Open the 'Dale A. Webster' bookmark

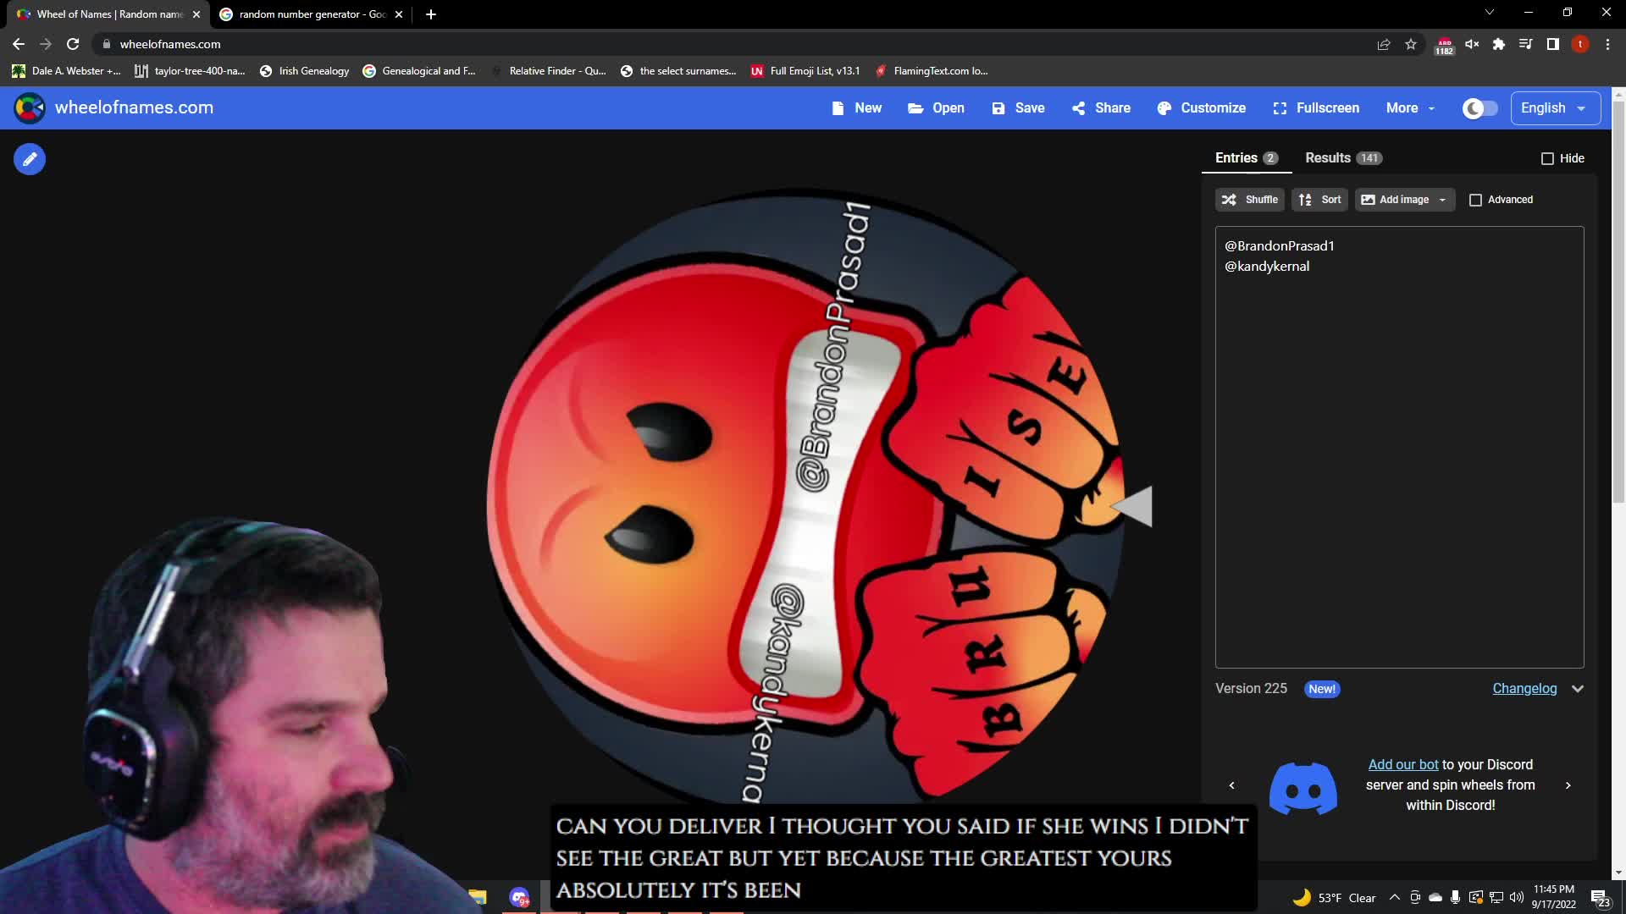pos(66,71)
